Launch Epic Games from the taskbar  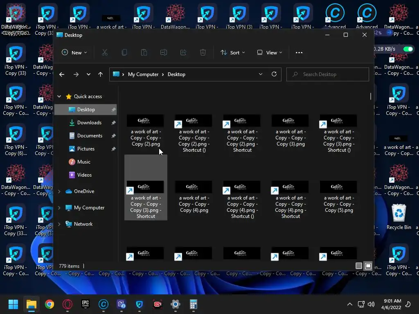pyautogui.click(x=86, y=304)
